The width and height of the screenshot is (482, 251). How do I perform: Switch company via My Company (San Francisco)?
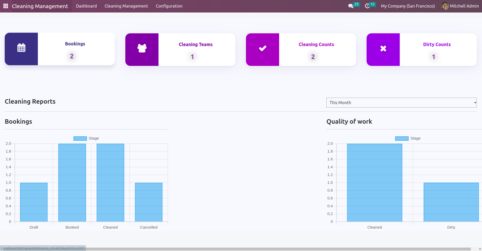[408, 6]
